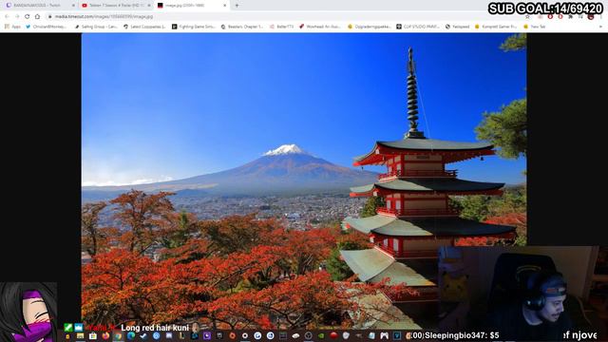The height and width of the screenshot is (342, 608).
Task: Open the Twitter bookmark in bookmarks bar
Action: click(x=46, y=27)
